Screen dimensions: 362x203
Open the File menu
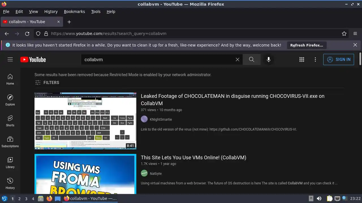(x=6, y=12)
